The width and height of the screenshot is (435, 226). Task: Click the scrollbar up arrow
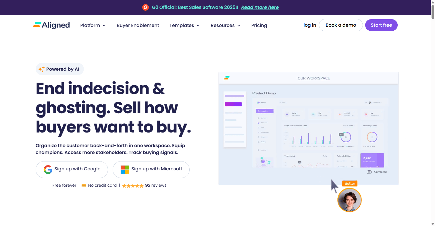point(433,2)
